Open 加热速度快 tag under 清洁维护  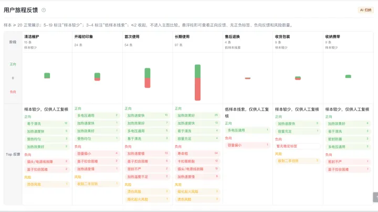pyautogui.click(x=47, y=132)
